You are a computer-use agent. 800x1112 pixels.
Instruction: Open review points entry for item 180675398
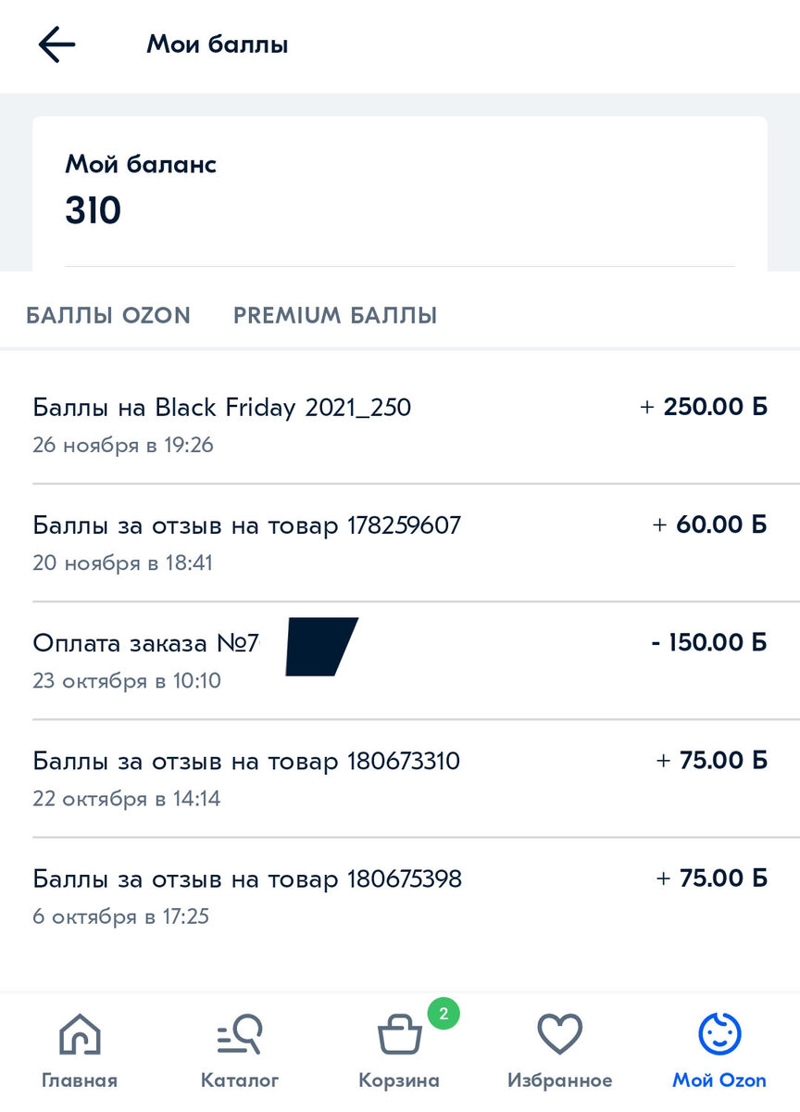tap(400, 896)
